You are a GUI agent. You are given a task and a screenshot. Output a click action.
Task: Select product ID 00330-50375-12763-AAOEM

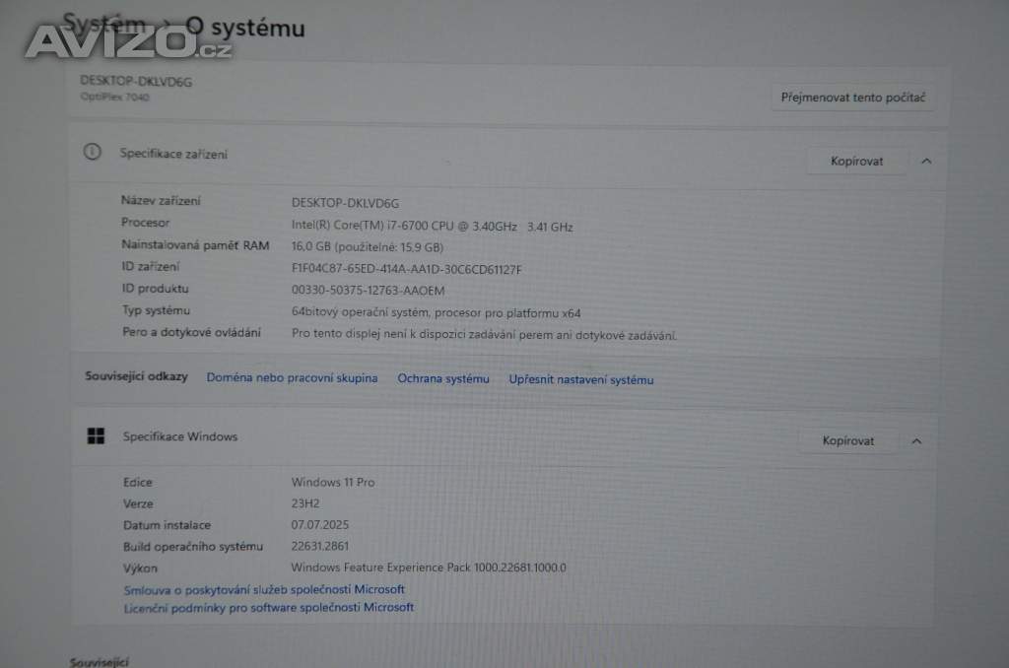click(x=369, y=291)
